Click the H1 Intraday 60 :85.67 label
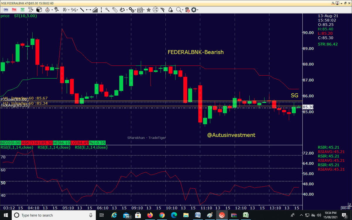This screenshot has width=352, height=220. [x=25, y=98]
